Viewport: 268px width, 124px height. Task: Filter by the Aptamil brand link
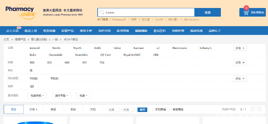coord(35,48)
